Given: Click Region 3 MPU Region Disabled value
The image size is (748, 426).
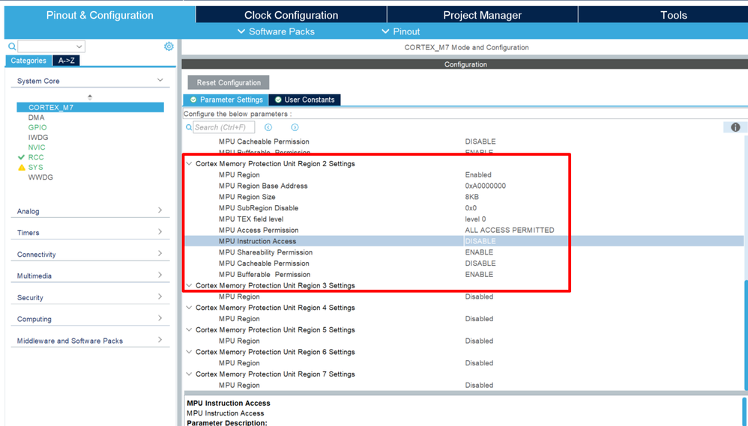Looking at the screenshot, I should [479, 296].
